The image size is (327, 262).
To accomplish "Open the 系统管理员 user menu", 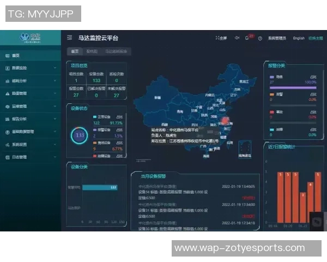I will point(277,38).
